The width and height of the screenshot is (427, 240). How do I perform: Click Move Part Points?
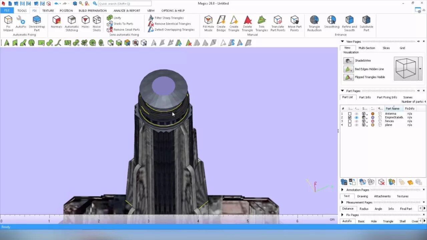coord(295,23)
